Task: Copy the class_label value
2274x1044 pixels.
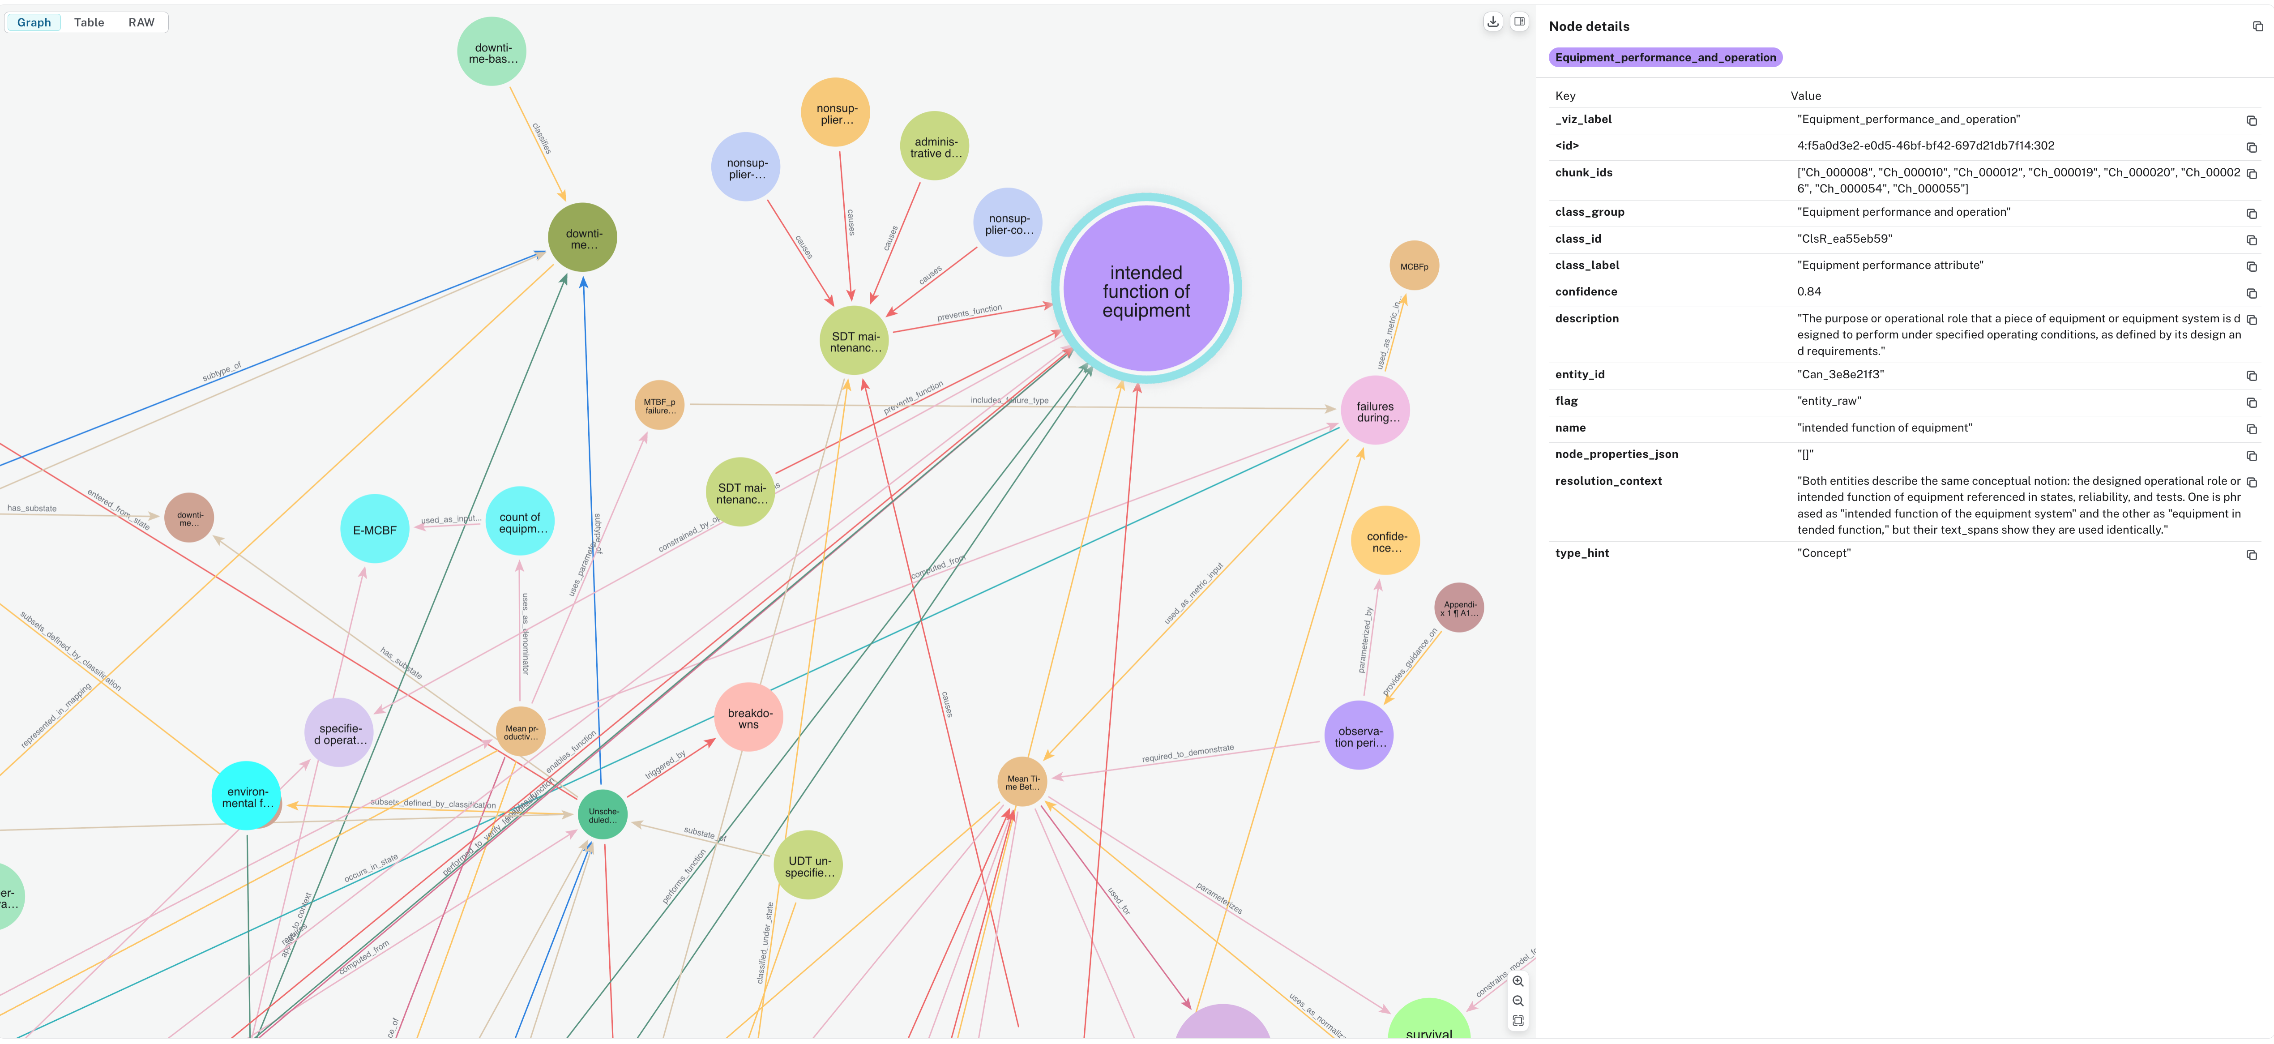Action: 2251,266
